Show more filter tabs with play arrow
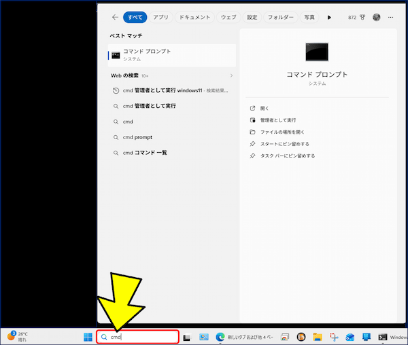 329,18
